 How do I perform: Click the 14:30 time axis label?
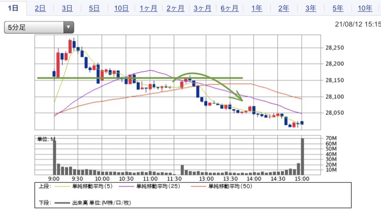point(278,179)
